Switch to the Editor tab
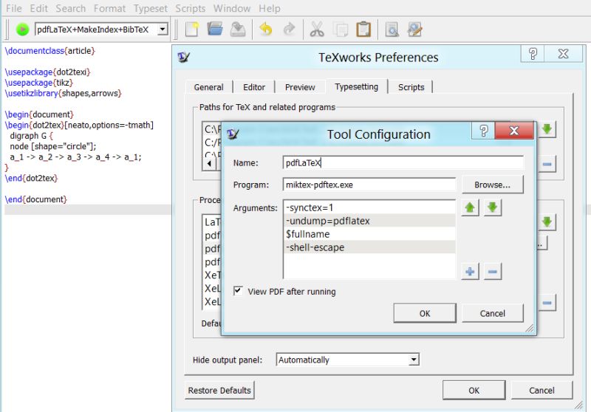 click(x=254, y=87)
